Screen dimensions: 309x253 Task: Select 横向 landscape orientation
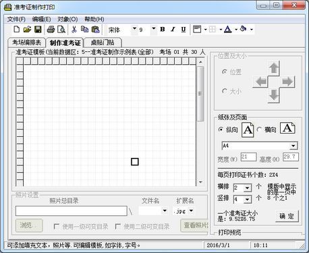(259, 130)
